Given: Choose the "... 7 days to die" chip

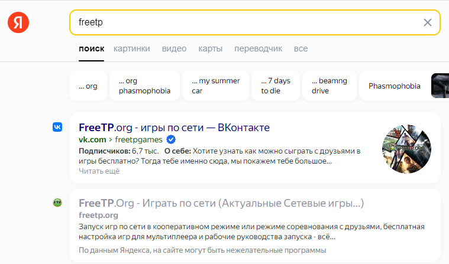Looking at the screenshot, I should tap(276, 86).
